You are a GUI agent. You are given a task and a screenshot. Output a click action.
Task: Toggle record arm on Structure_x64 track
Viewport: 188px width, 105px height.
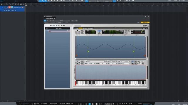click(x=9, y=7)
